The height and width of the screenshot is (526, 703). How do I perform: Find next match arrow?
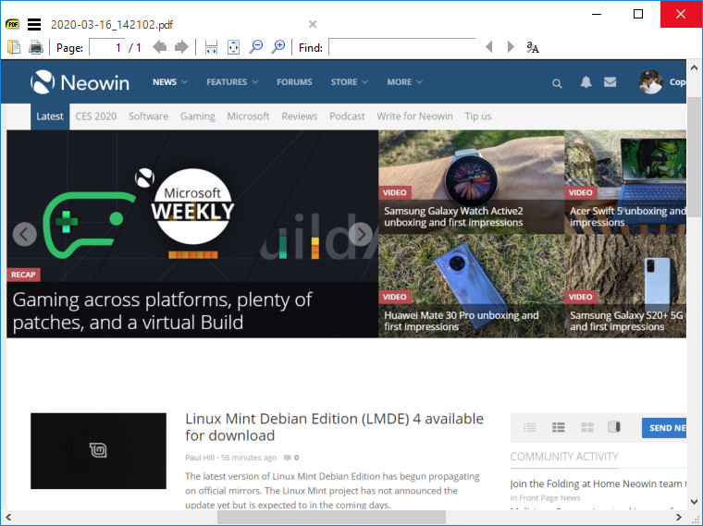tap(511, 46)
